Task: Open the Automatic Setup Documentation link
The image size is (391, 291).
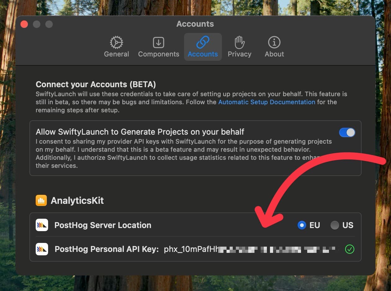Action: pyautogui.click(x=267, y=102)
